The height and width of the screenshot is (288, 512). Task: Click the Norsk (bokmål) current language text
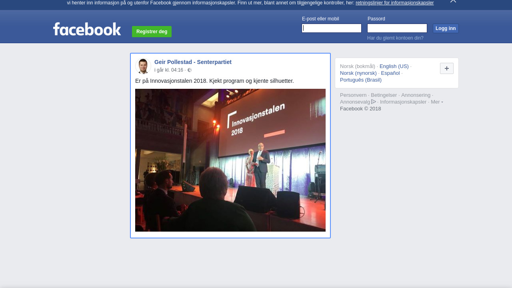[x=358, y=66]
